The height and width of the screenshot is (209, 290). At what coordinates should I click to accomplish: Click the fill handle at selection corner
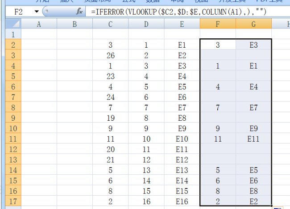coord(272,206)
